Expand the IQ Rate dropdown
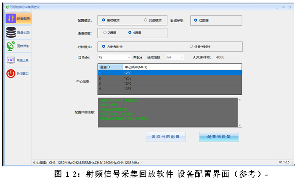 pos(128,57)
